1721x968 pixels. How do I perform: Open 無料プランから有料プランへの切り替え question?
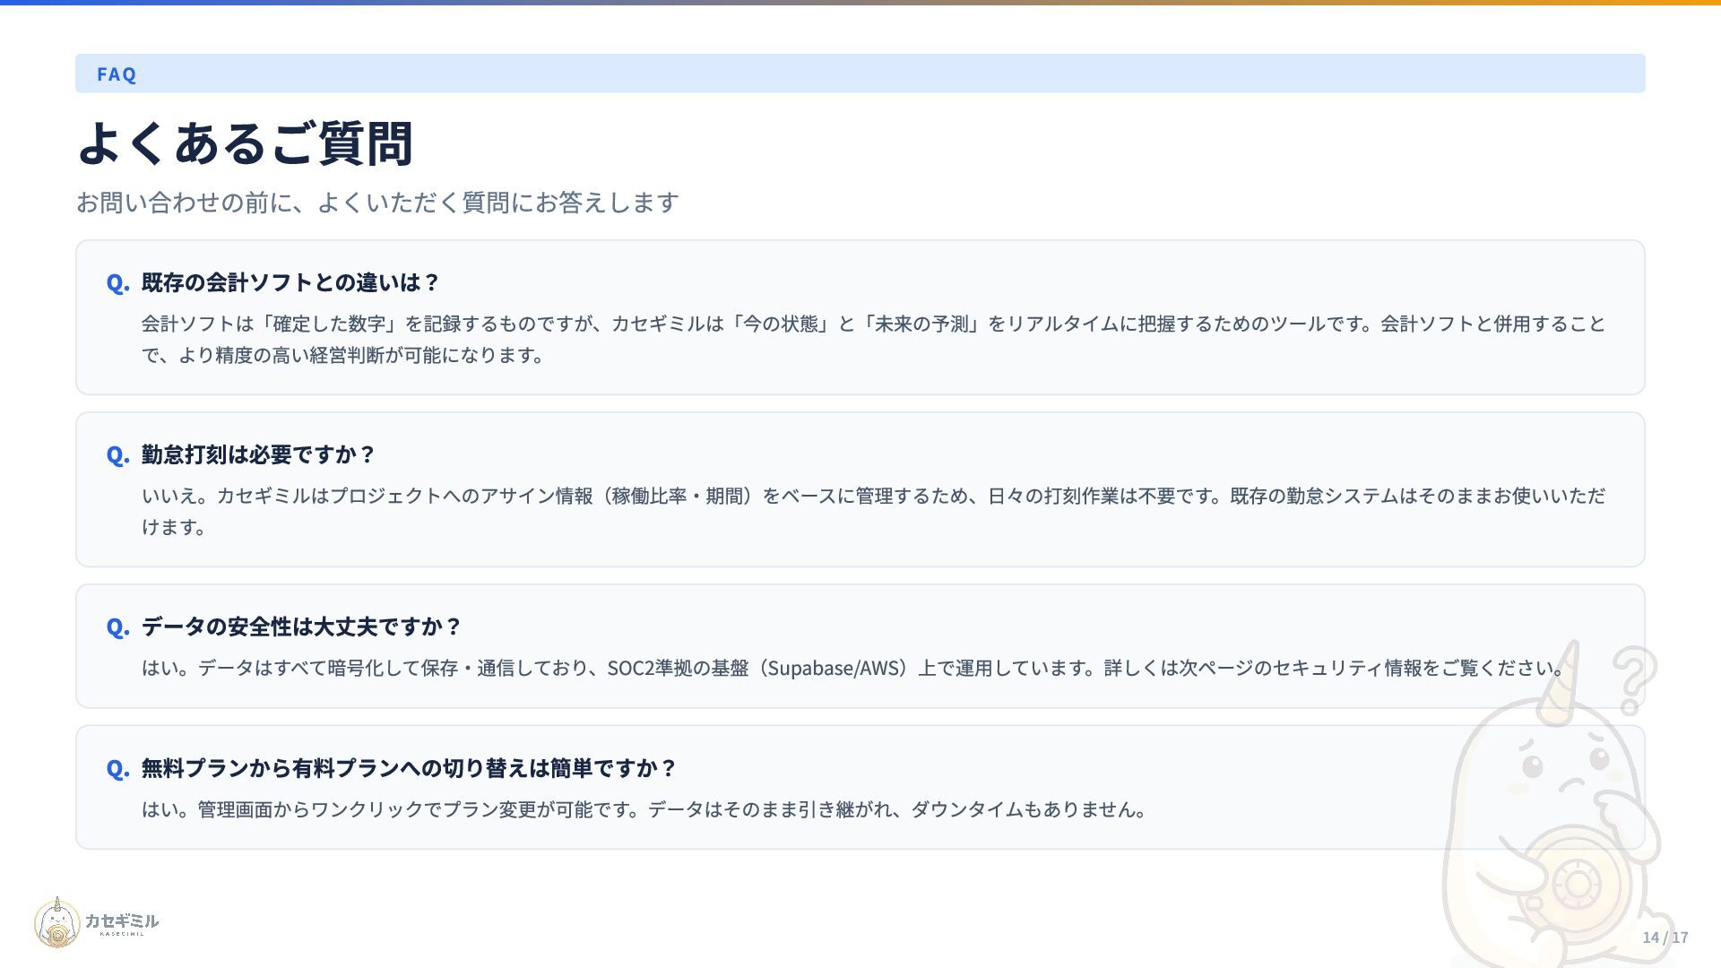click(409, 768)
